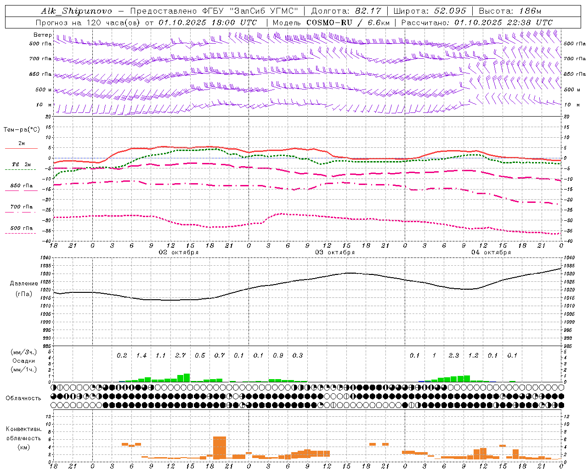The image size is (588, 470).
Task: Select the 04 октября date label
Action: coord(491,252)
